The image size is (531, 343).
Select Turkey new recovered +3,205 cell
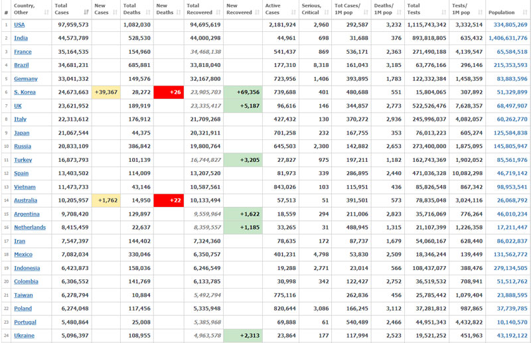tap(243, 160)
